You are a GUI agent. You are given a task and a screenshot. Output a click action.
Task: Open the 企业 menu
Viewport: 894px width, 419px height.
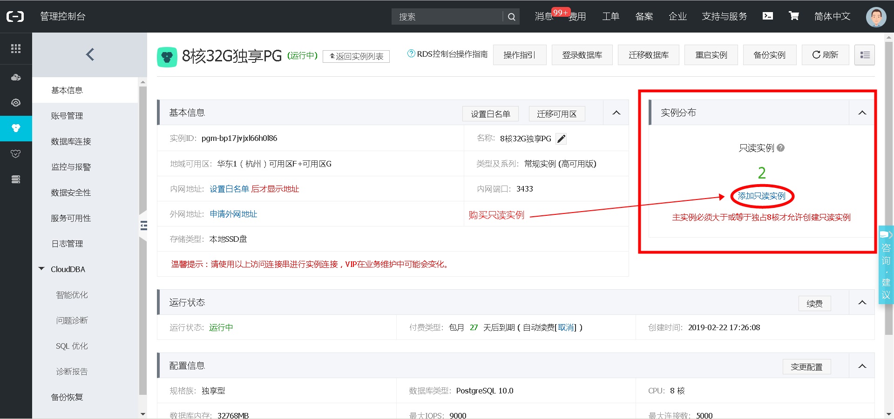tap(678, 17)
